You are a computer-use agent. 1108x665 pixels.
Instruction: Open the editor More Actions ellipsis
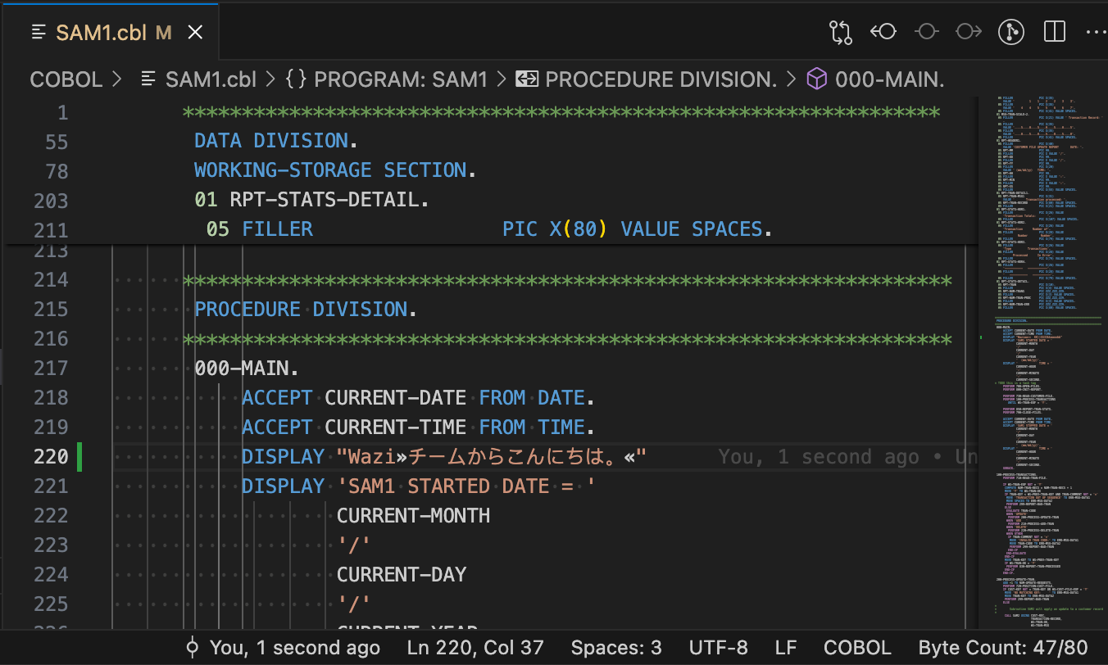click(1096, 32)
